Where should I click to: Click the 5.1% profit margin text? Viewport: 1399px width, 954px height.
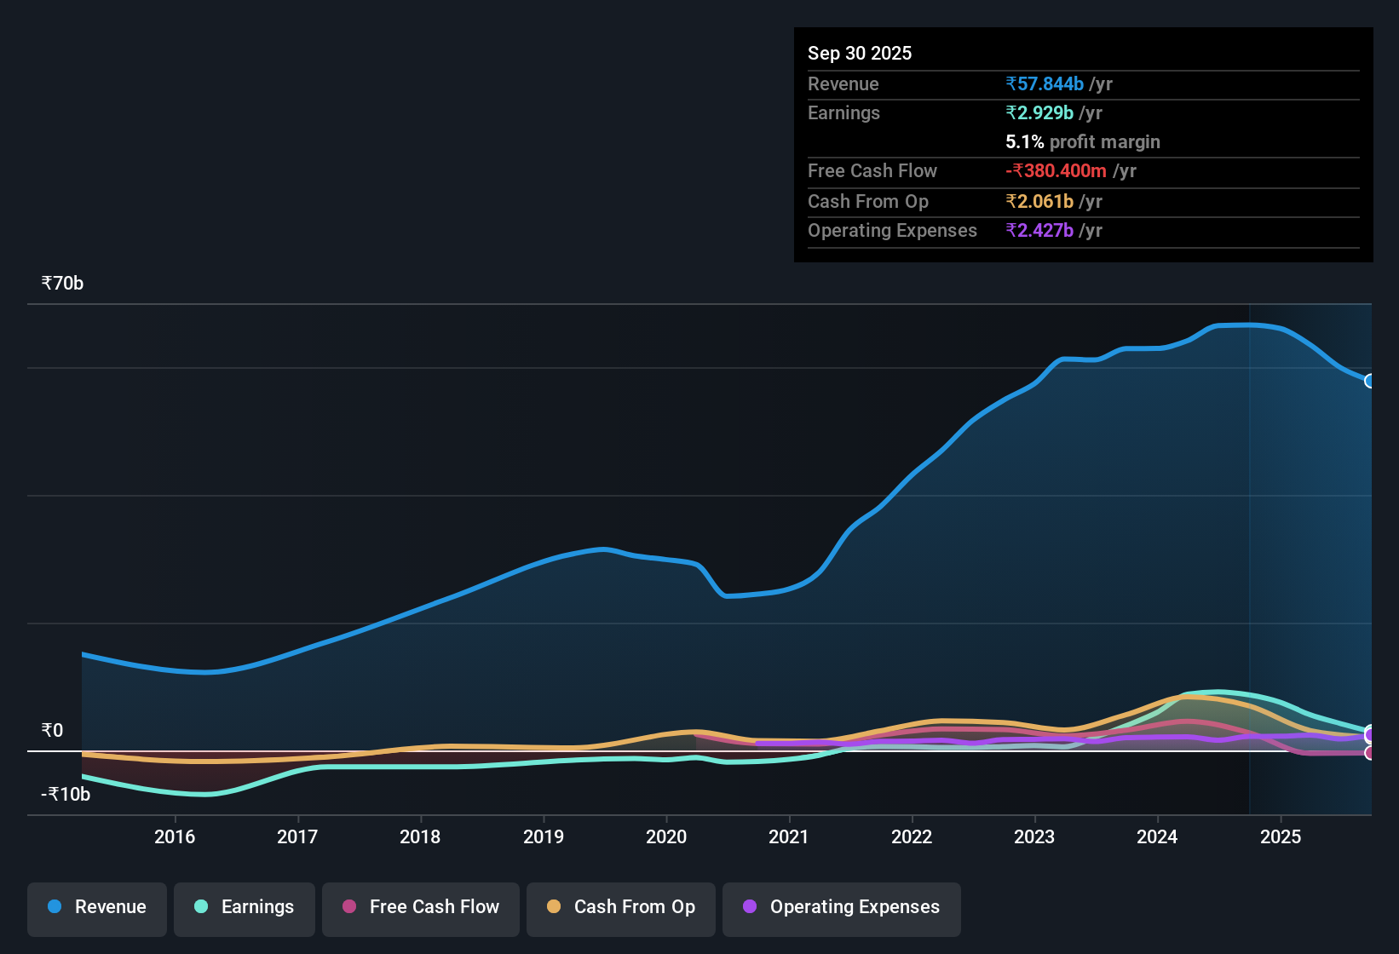(1083, 142)
